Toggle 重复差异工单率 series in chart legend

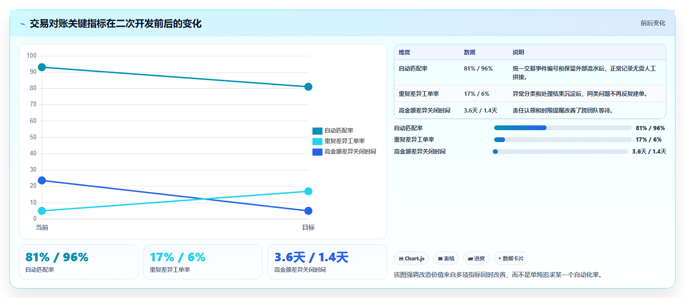tap(338, 141)
